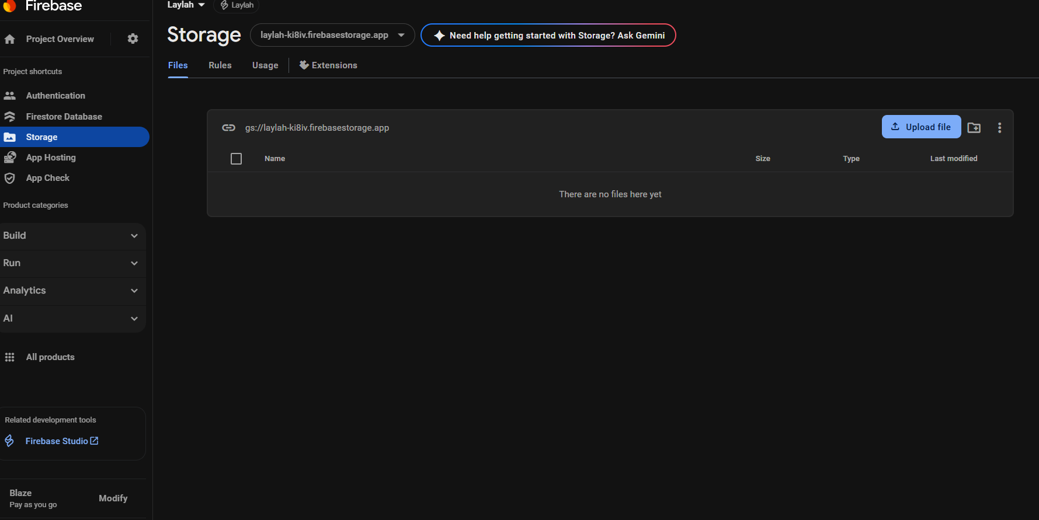
Task: Sort files by Name column header
Action: (275, 159)
